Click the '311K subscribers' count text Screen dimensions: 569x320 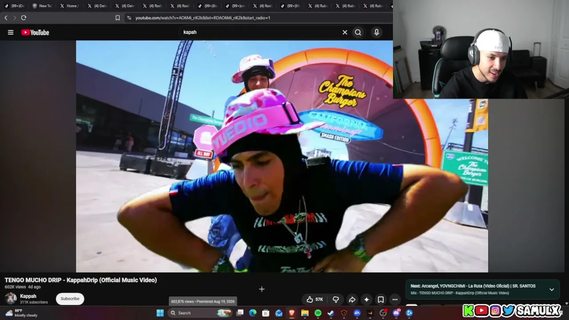[34, 302]
